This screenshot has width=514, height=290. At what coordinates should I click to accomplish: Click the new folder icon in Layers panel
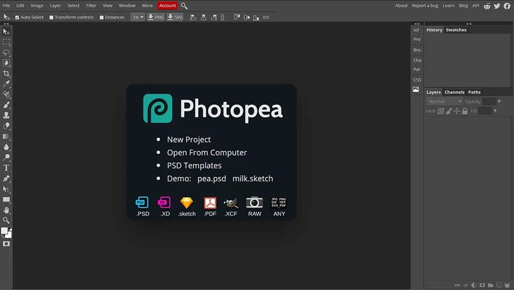click(490, 285)
